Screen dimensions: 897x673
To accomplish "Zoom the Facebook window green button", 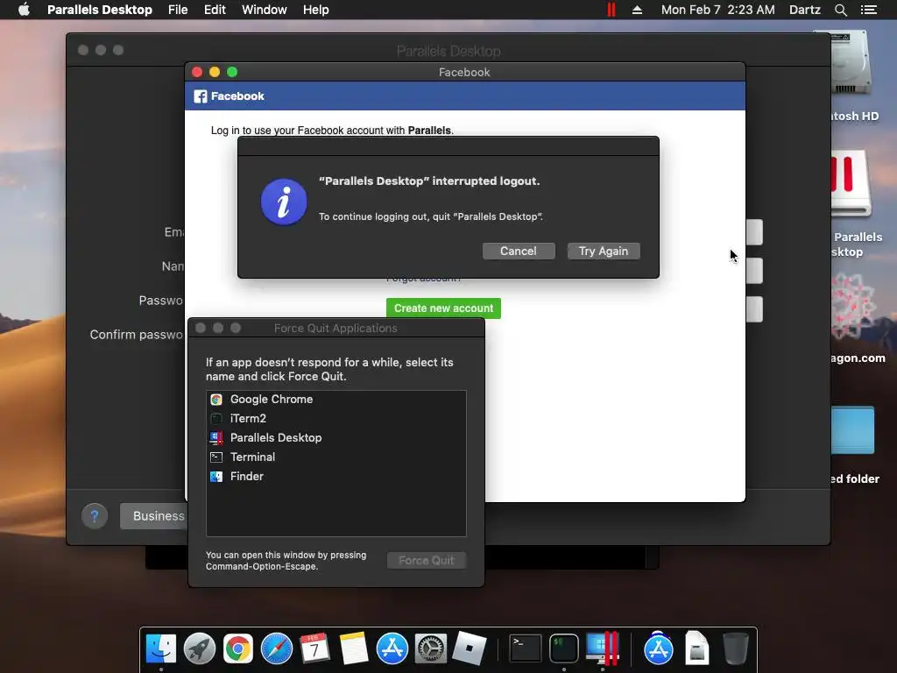I will (232, 72).
